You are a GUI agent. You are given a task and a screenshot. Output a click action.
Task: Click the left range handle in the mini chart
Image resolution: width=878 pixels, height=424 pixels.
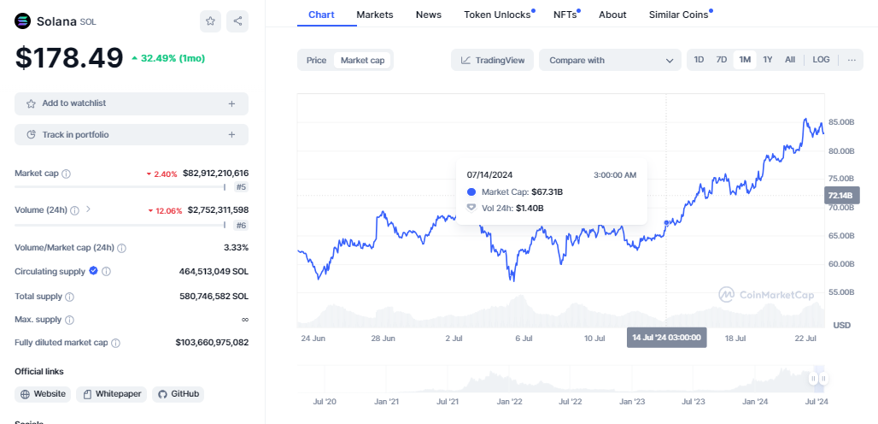point(814,379)
